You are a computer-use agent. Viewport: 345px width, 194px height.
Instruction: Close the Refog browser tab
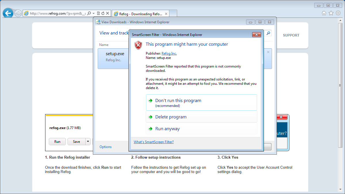pos(166,14)
